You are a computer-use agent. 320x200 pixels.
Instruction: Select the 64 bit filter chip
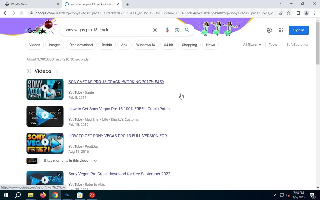(168, 45)
